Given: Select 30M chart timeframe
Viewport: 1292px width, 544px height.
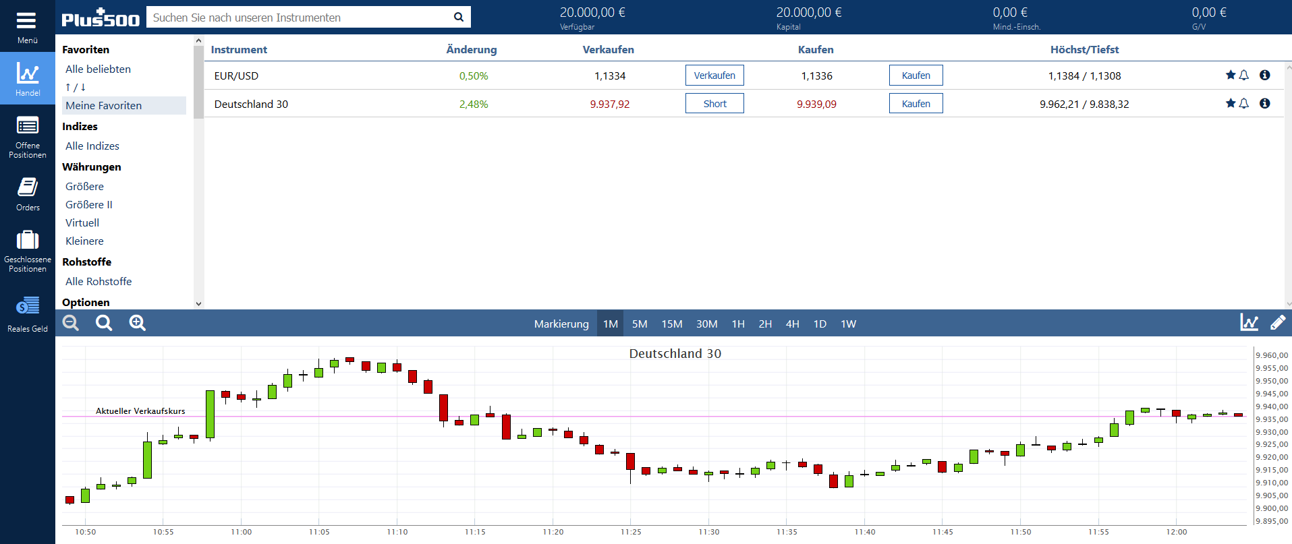Looking at the screenshot, I should (x=707, y=324).
